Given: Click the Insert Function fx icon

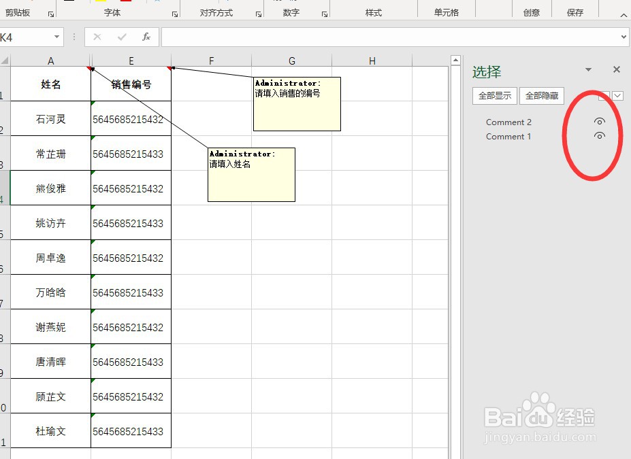Looking at the screenshot, I should click(146, 37).
